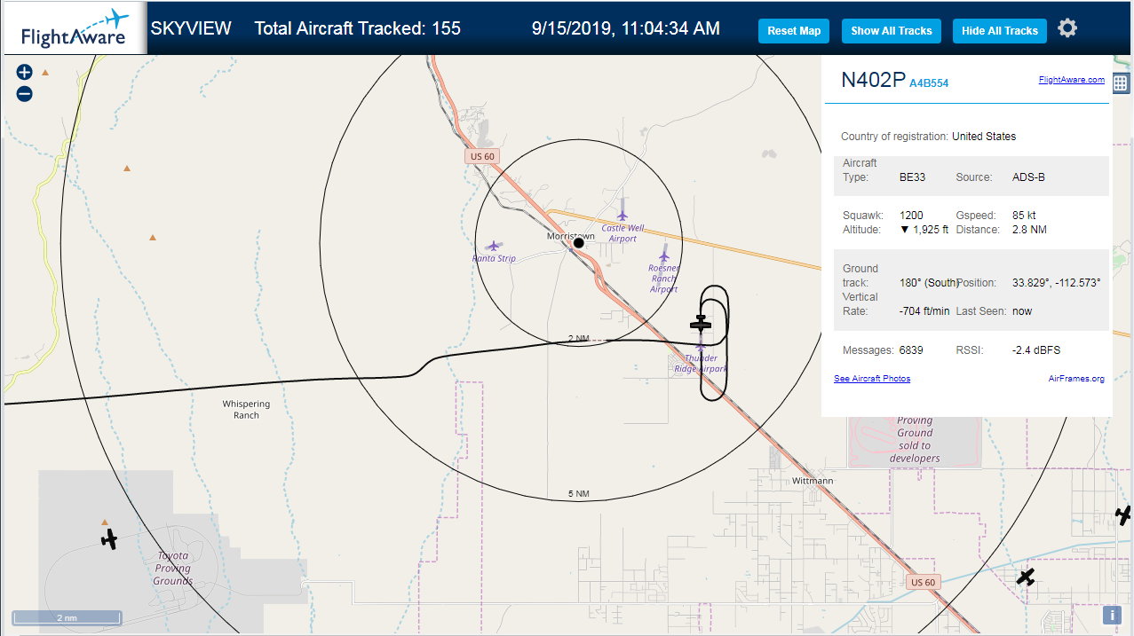
Task: Select the N402P aircraft on map
Action: coord(702,325)
